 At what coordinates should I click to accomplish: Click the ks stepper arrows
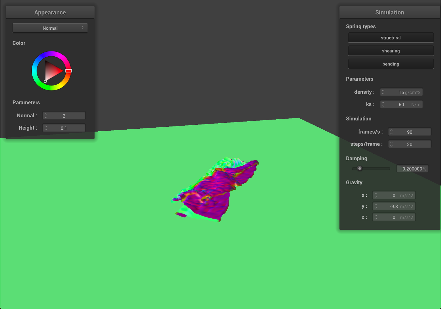(383, 104)
